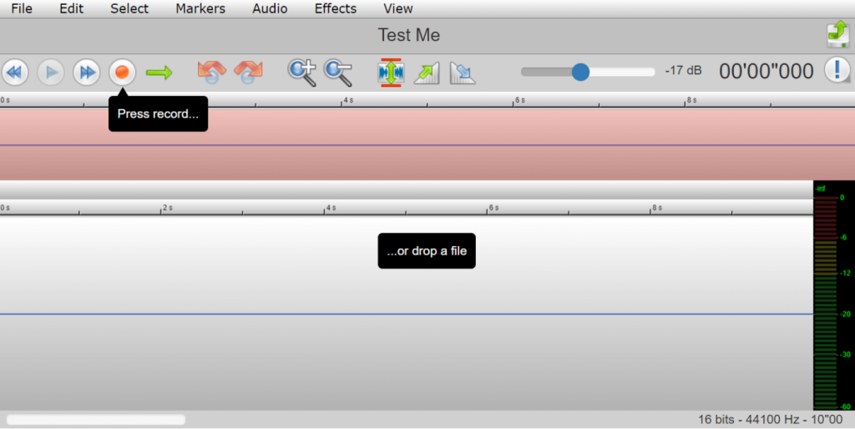Click the play button

[51, 73]
